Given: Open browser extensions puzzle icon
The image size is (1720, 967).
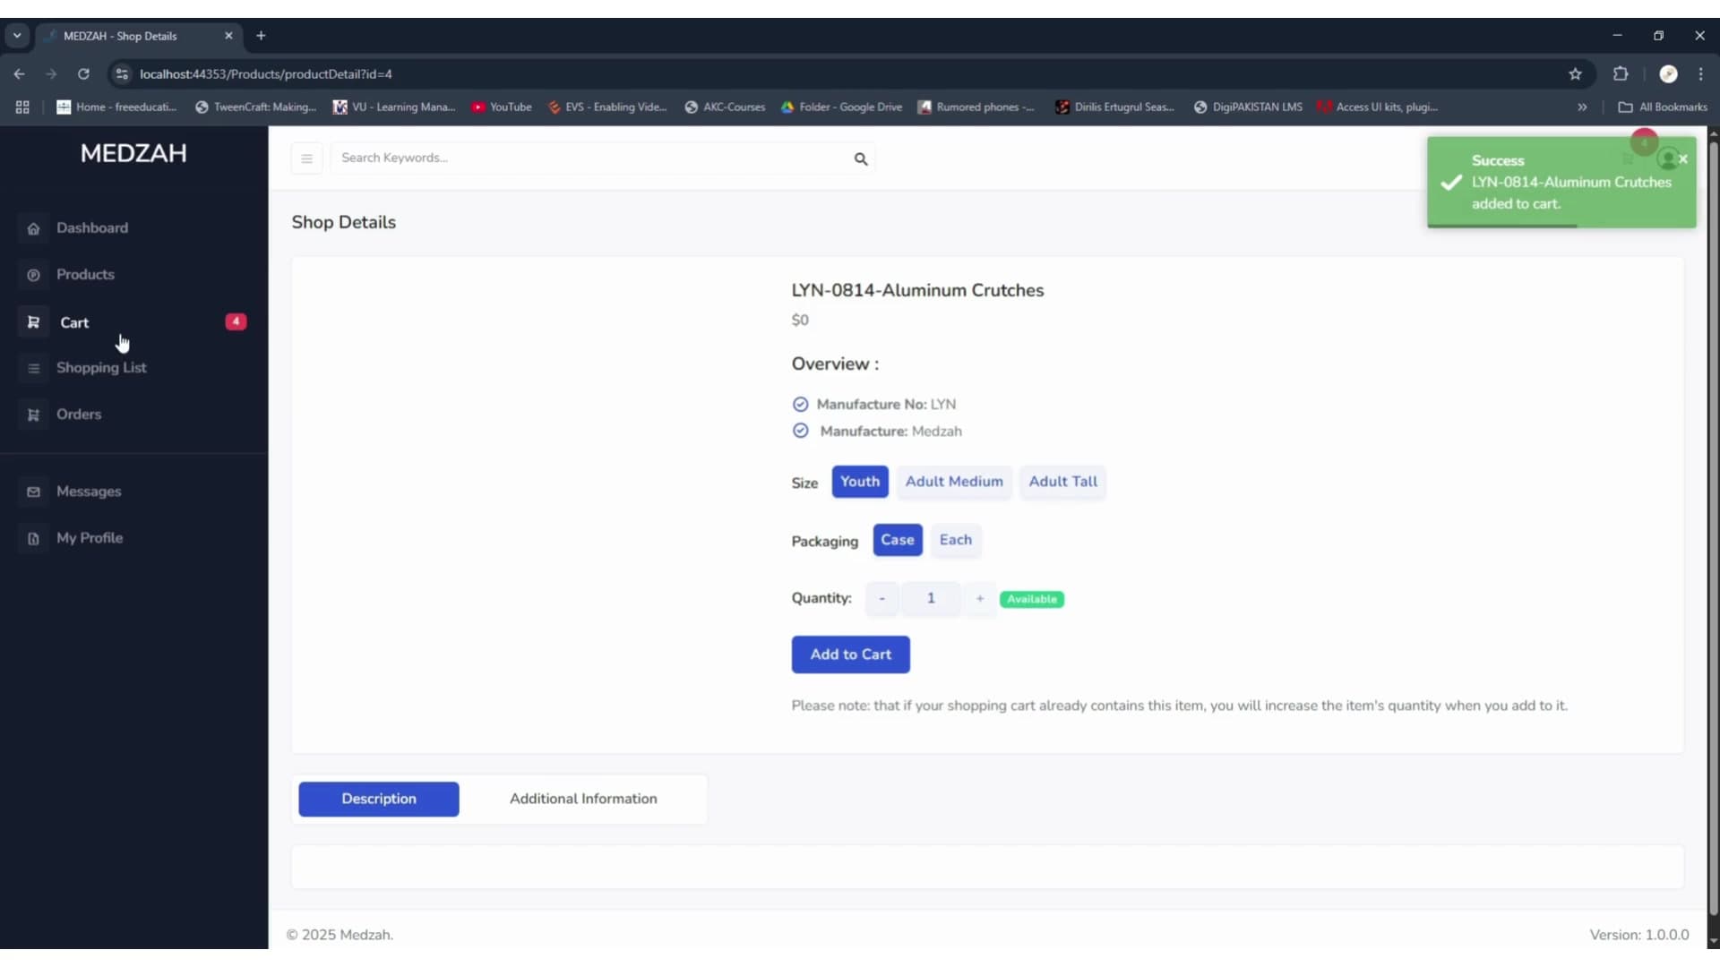Looking at the screenshot, I should [1621, 74].
